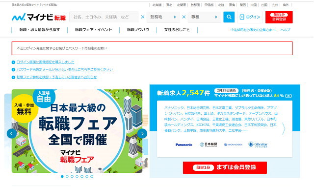This screenshot has width=314, height=187.
Task: Click the 日本総研 company logo
Action: [x=209, y=145]
